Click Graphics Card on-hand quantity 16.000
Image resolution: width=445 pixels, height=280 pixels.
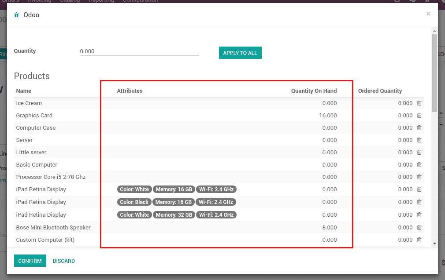click(x=328, y=115)
